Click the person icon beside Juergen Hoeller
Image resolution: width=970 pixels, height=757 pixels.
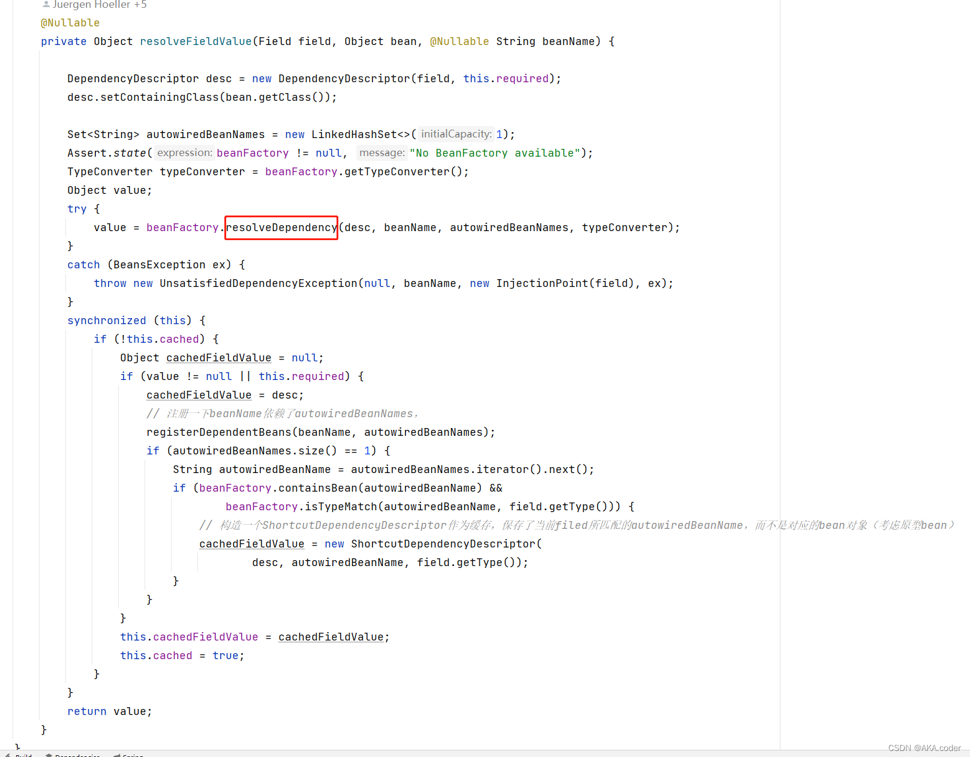pyautogui.click(x=46, y=4)
